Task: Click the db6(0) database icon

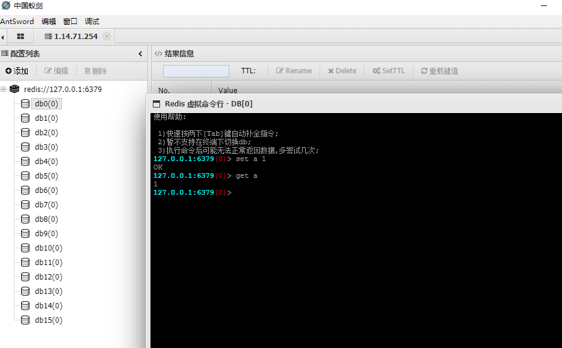Action: [25, 190]
